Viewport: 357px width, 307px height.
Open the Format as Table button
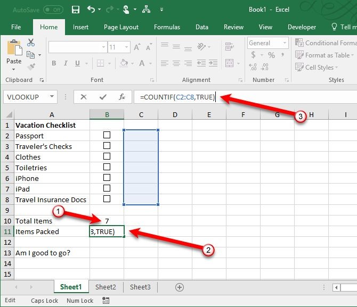[324, 55]
